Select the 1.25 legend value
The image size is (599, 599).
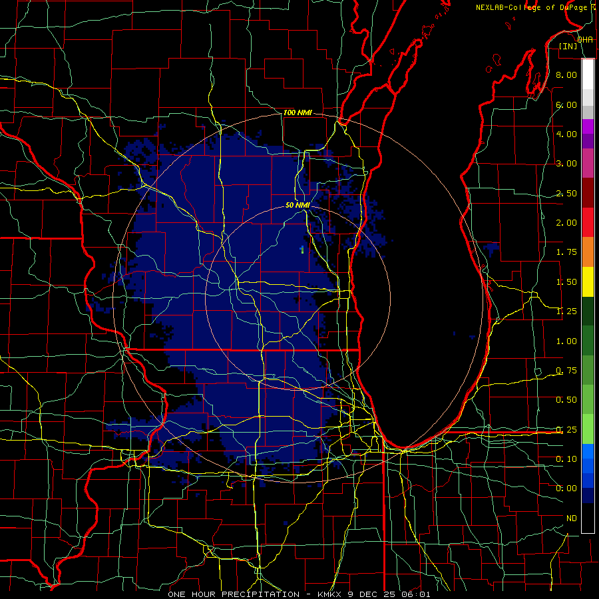566,311
